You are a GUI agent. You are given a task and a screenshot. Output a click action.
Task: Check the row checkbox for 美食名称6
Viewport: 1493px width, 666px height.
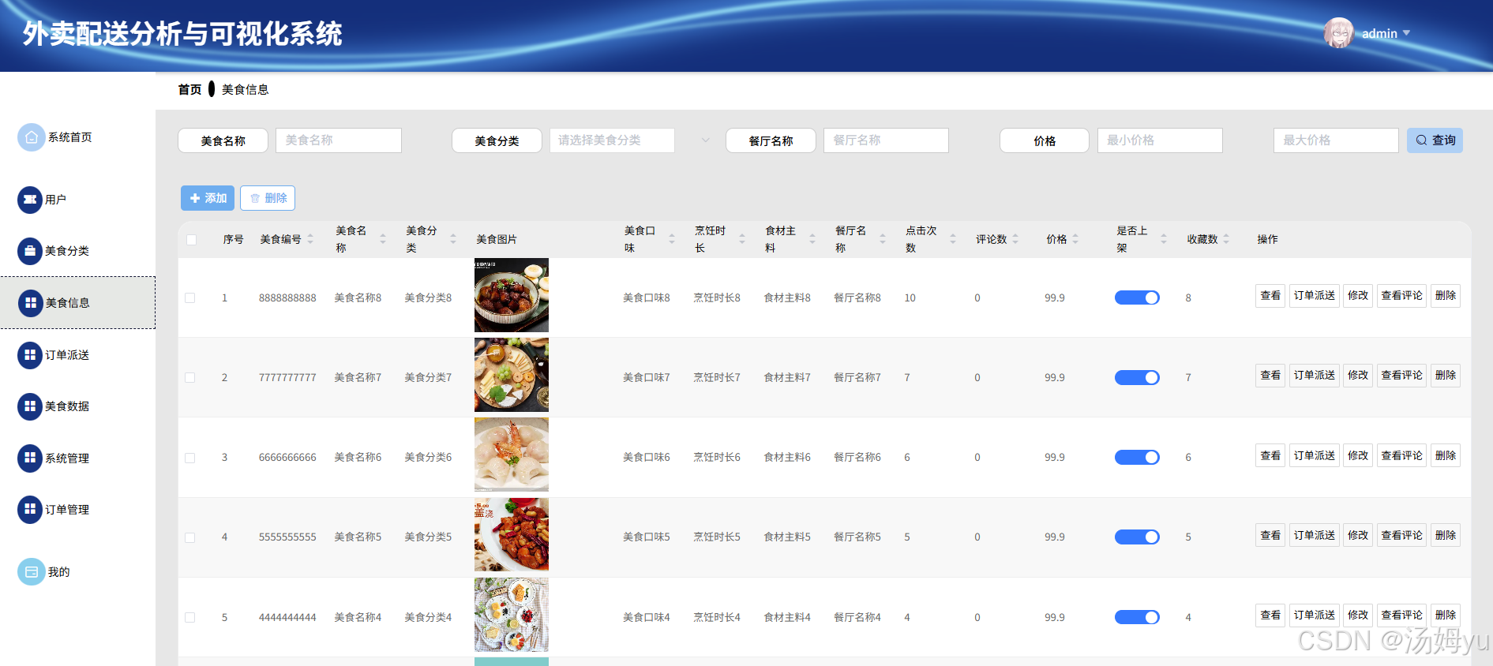tap(190, 458)
